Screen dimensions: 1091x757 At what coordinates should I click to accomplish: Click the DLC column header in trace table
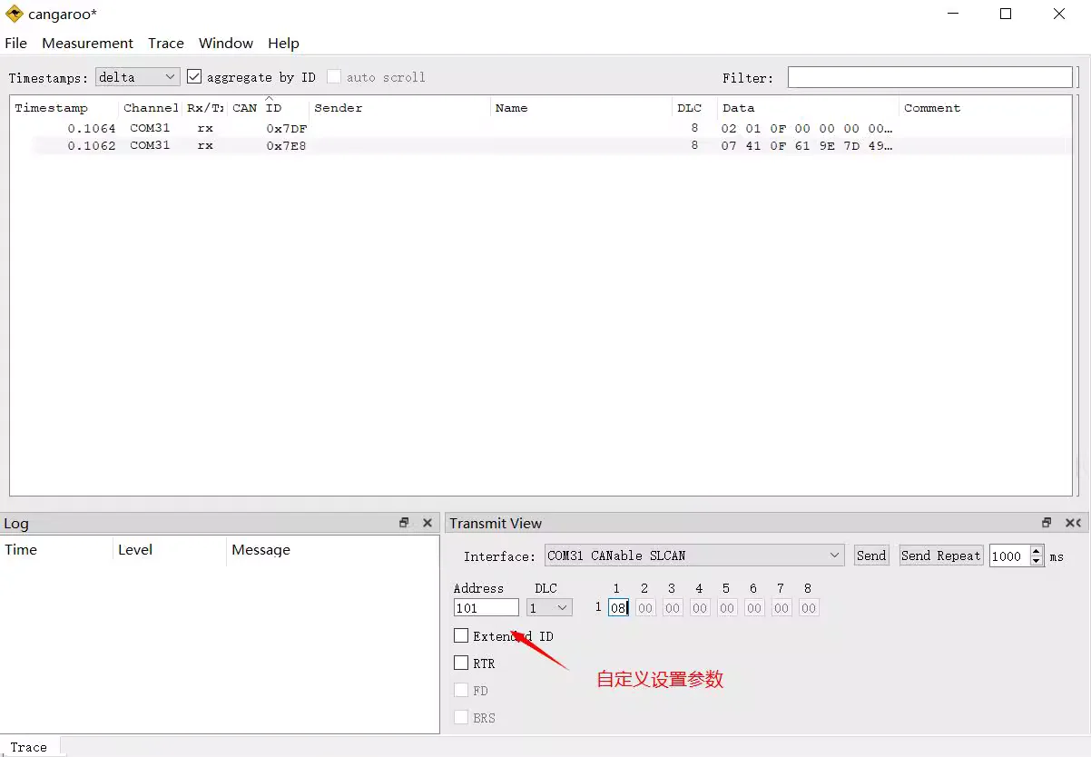[x=695, y=107]
